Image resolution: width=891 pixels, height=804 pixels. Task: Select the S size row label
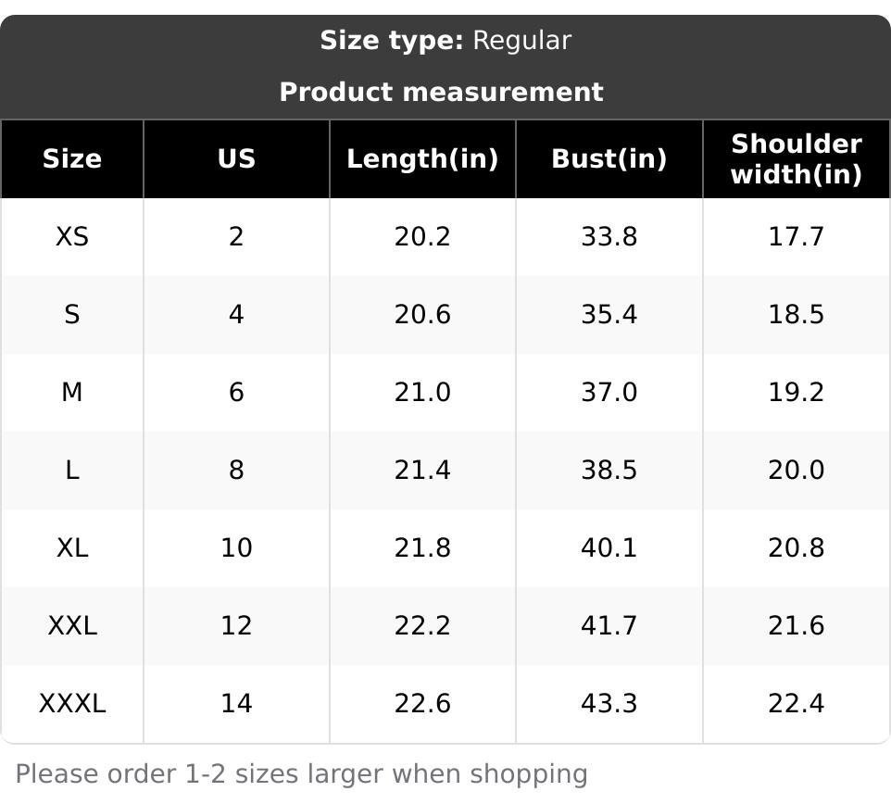[72, 315]
